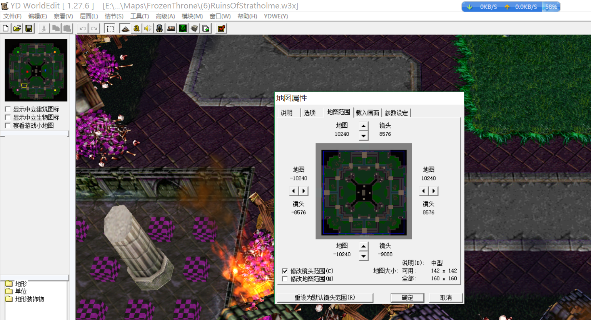This screenshot has height=320, width=591.
Task: Open the 窗口(W) menu
Action: tap(220, 16)
